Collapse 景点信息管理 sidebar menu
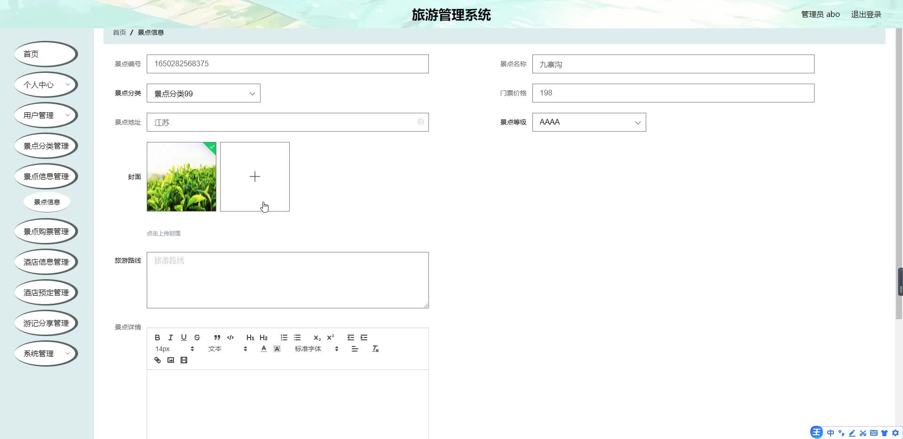 (x=46, y=176)
